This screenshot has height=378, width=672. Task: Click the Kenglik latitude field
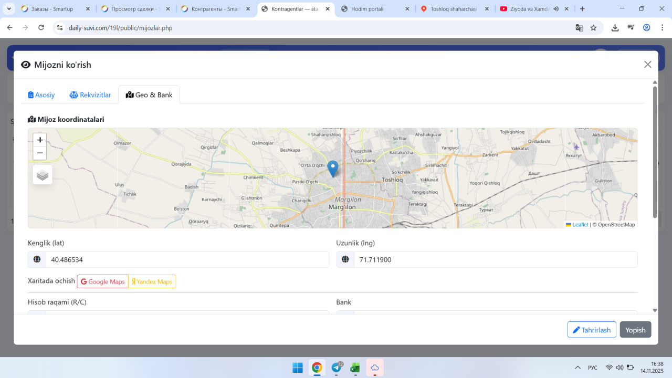[187, 260]
